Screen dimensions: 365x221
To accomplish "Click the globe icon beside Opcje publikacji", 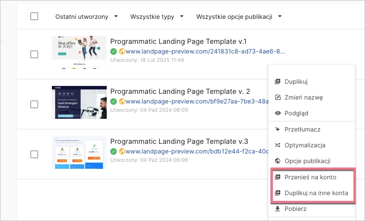I will coord(277,161).
